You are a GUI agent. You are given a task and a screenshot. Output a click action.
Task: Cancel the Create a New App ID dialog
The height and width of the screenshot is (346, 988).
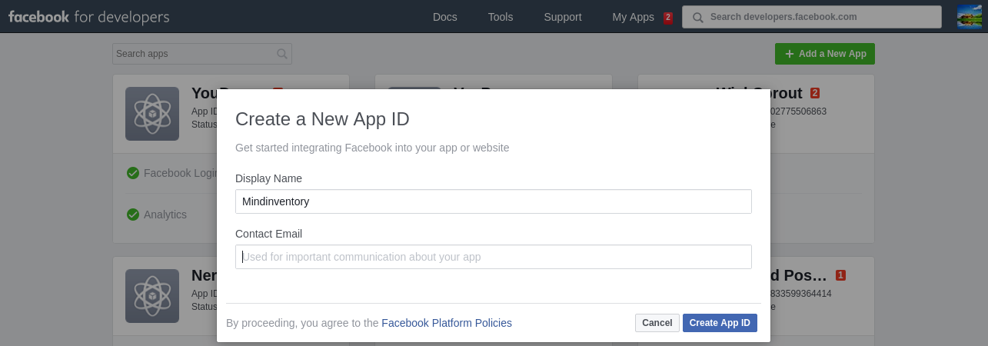657,323
